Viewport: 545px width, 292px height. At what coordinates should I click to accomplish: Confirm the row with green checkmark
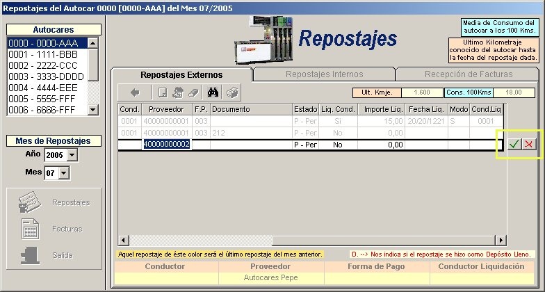click(514, 144)
